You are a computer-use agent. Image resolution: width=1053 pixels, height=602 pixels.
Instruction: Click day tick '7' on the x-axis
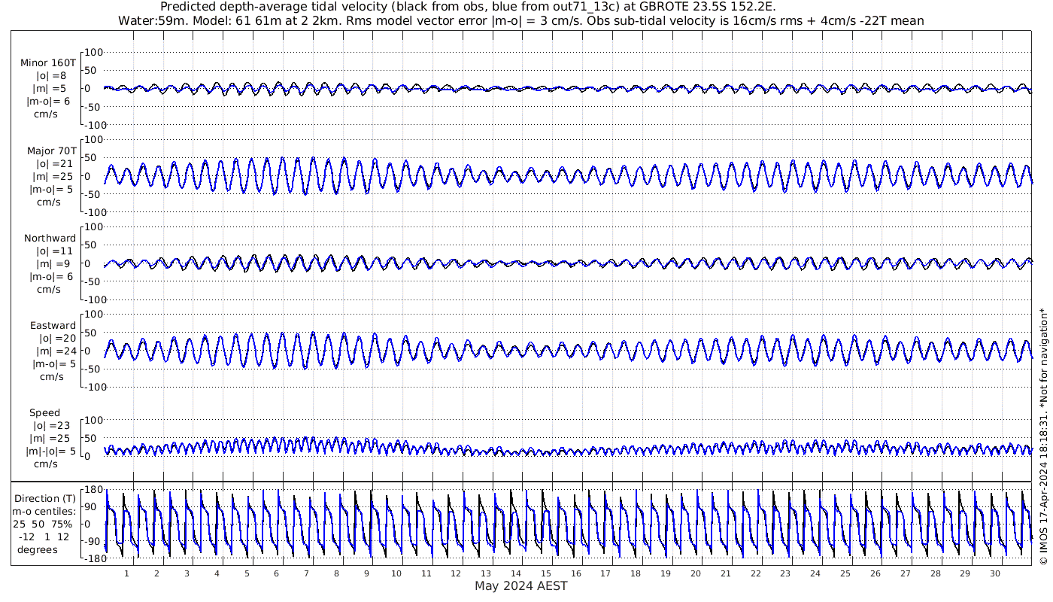click(306, 573)
